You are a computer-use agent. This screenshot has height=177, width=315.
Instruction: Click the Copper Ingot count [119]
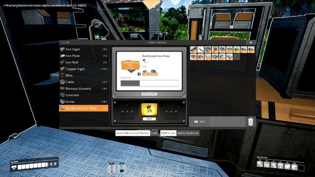104,69
